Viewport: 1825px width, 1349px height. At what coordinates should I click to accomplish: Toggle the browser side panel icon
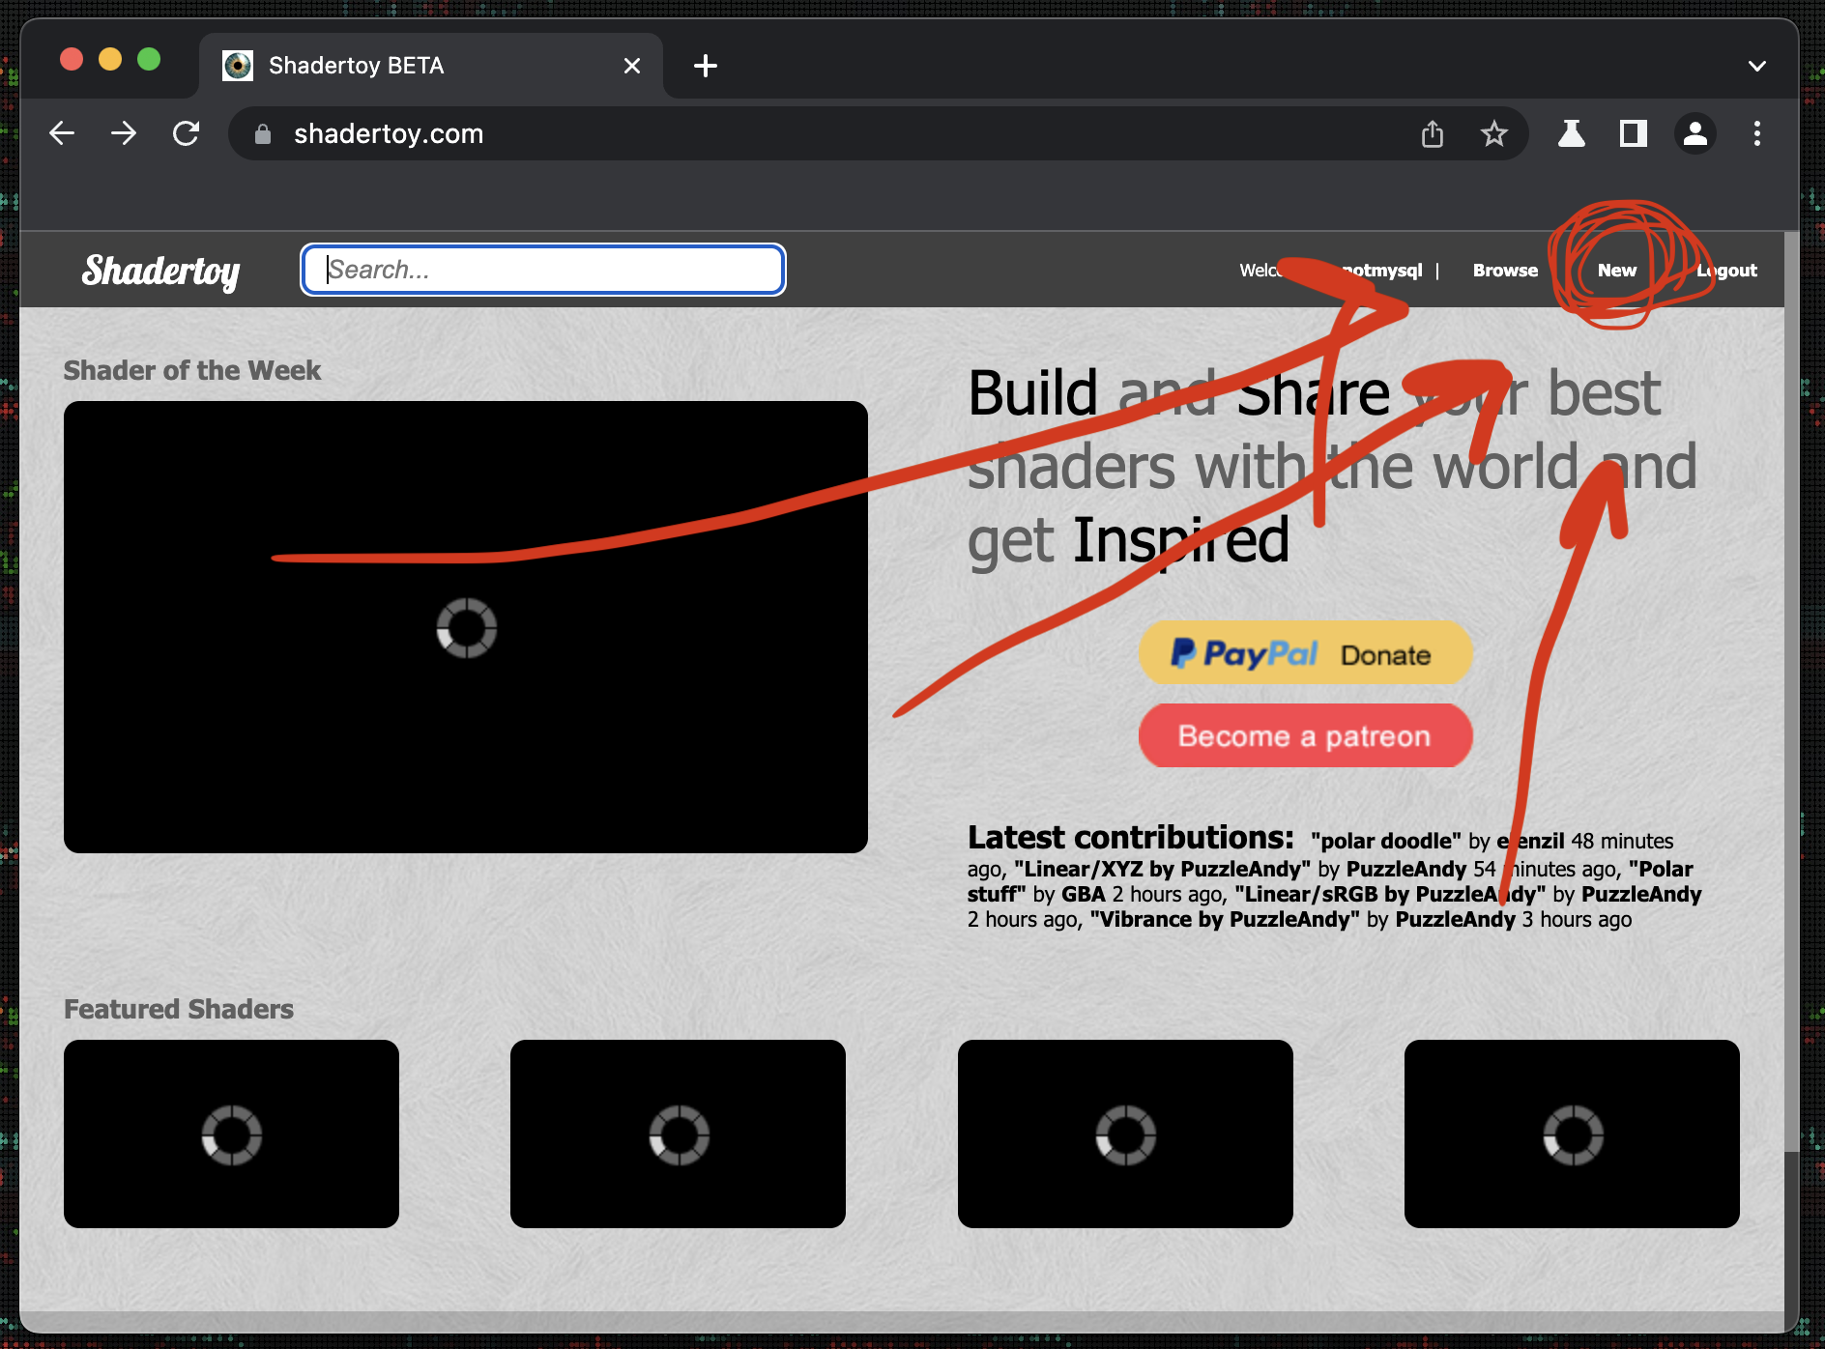tap(1634, 133)
